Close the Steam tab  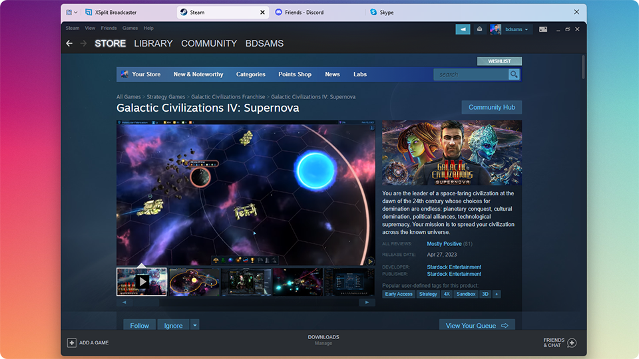click(x=262, y=12)
